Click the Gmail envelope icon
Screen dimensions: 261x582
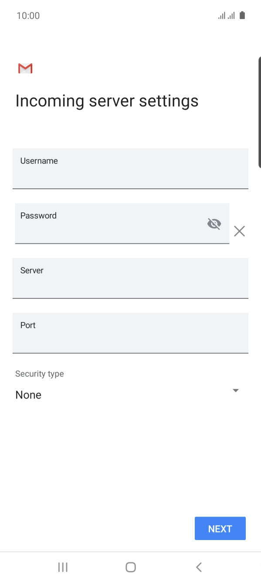(x=25, y=68)
